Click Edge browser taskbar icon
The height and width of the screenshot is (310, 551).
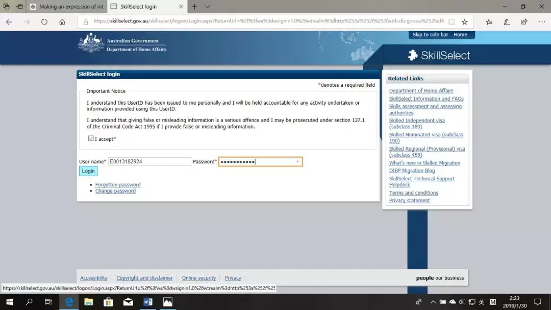(69, 302)
